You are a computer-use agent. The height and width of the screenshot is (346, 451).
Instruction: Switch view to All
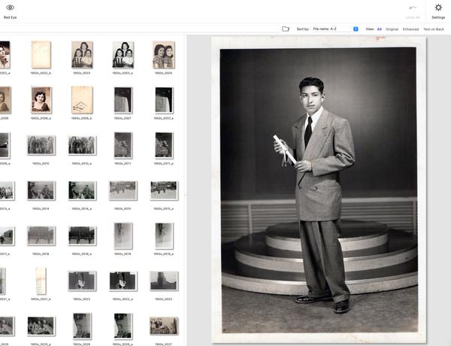(x=380, y=29)
